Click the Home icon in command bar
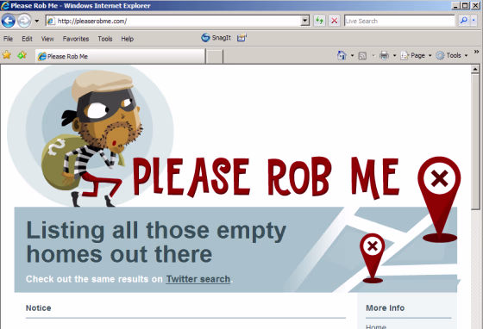The width and height of the screenshot is (483, 329). 342,55
